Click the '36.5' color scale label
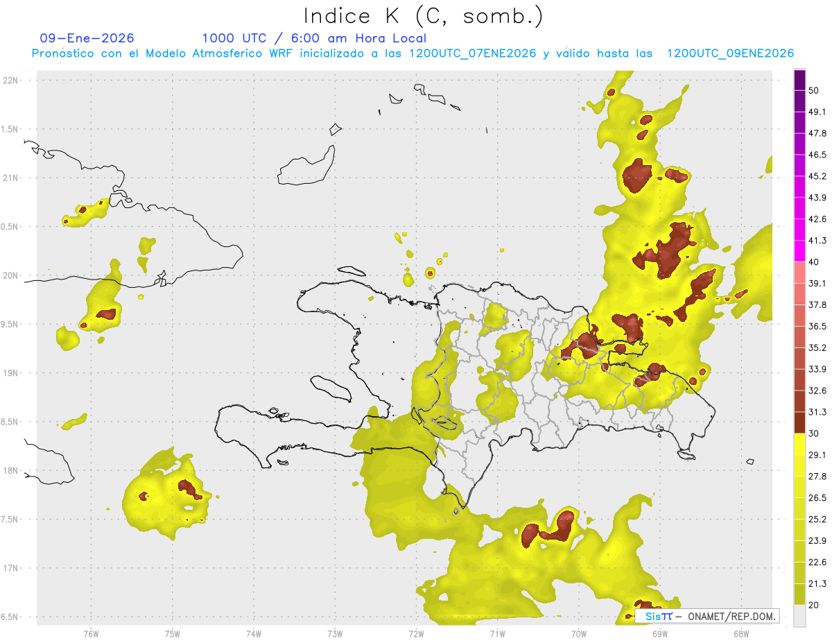 pos(818,326)
